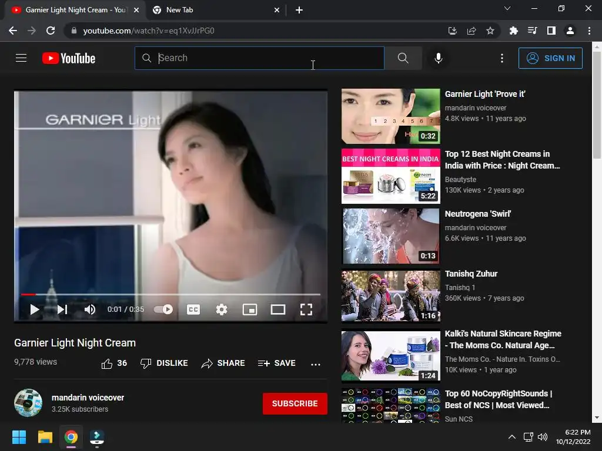
Task: Go forward in browser history
Action: coord(32,31)
